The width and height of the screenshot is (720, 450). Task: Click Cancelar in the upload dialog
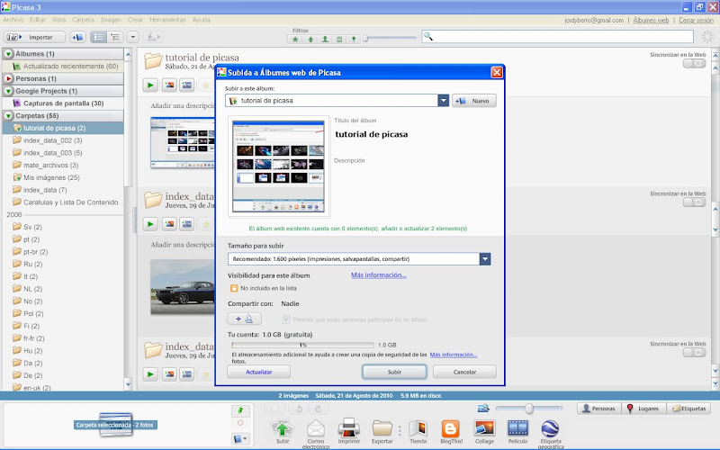pyautogui.click(x=464, y=372)
